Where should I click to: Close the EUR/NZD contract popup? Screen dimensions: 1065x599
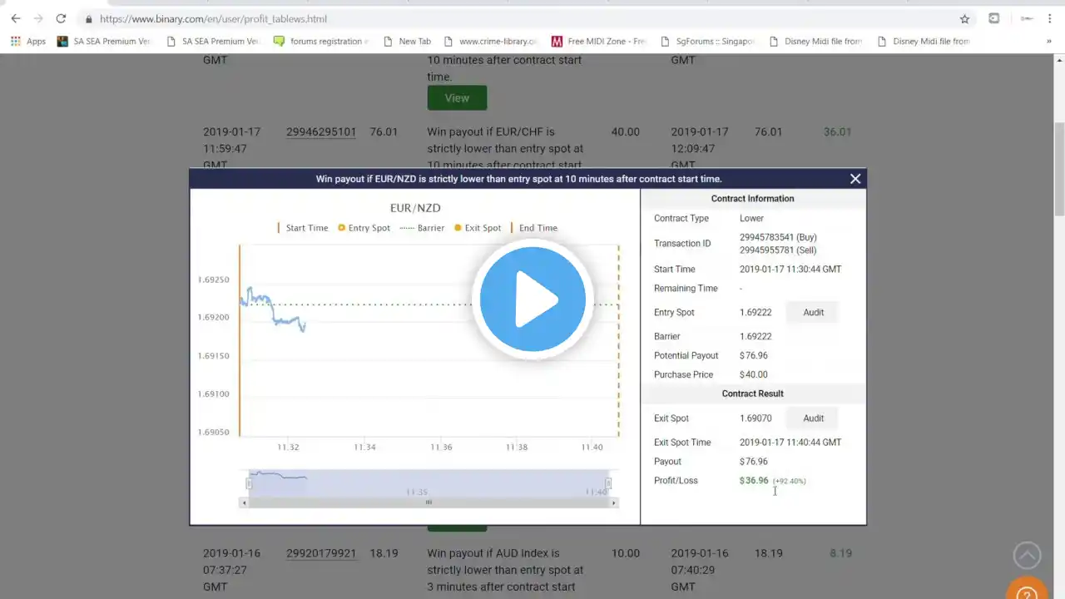(854, 179)
